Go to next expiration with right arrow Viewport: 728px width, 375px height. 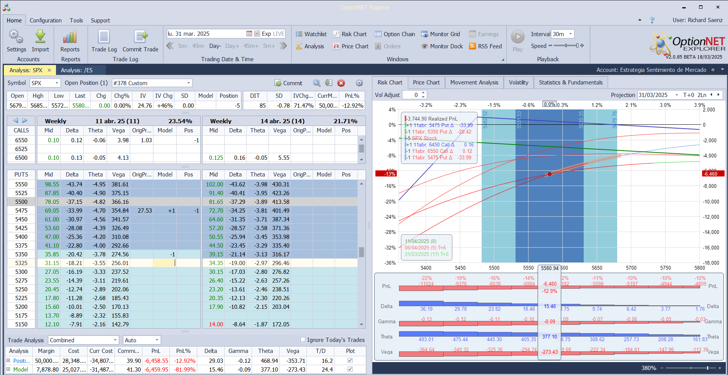(x=25, y=121)
